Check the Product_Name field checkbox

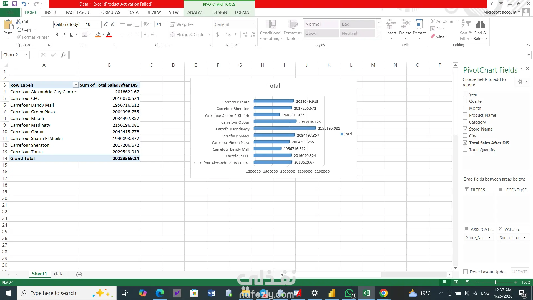point(465,115)
